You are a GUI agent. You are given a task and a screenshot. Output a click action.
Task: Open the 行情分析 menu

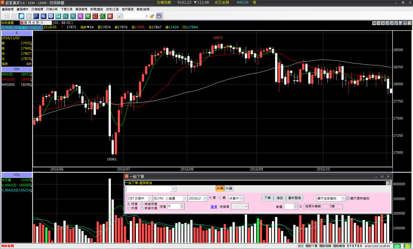click(52, 9)
